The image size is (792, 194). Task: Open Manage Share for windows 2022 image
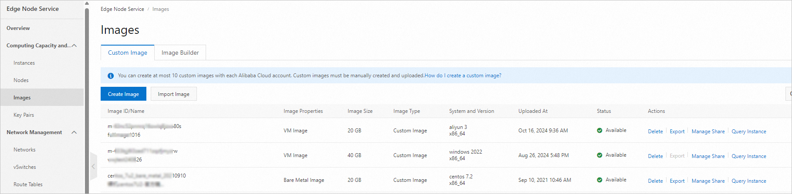point(708,156)
